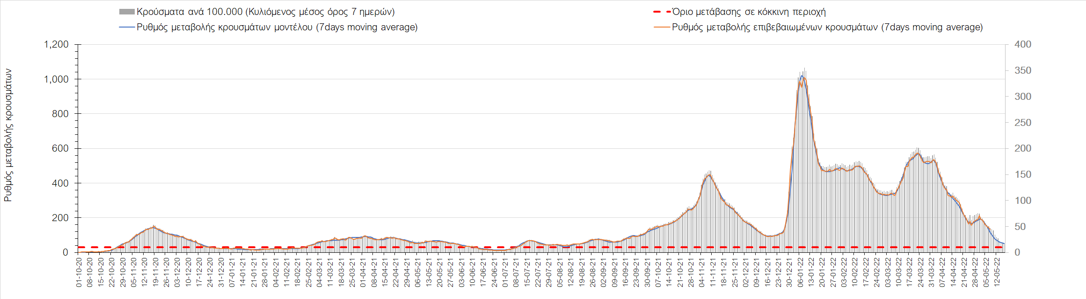Select the legend text 'Κρούσματα ανά 100.000'
1086x299 pixels.
265,12
